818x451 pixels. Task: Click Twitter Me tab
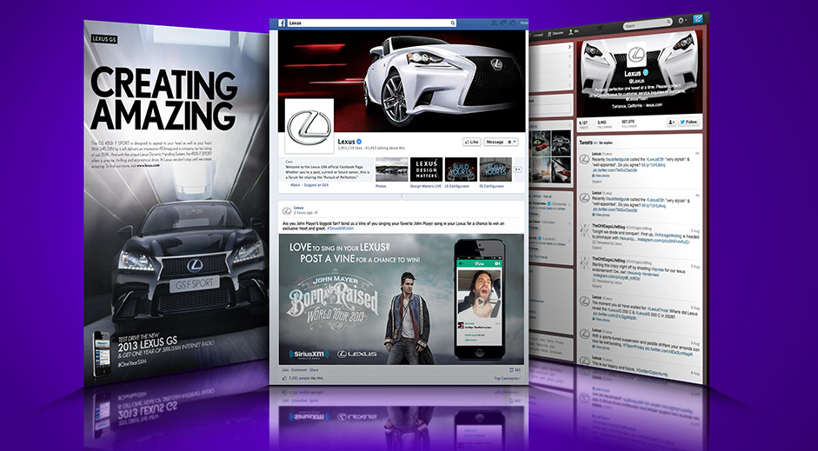pos(574,31)
